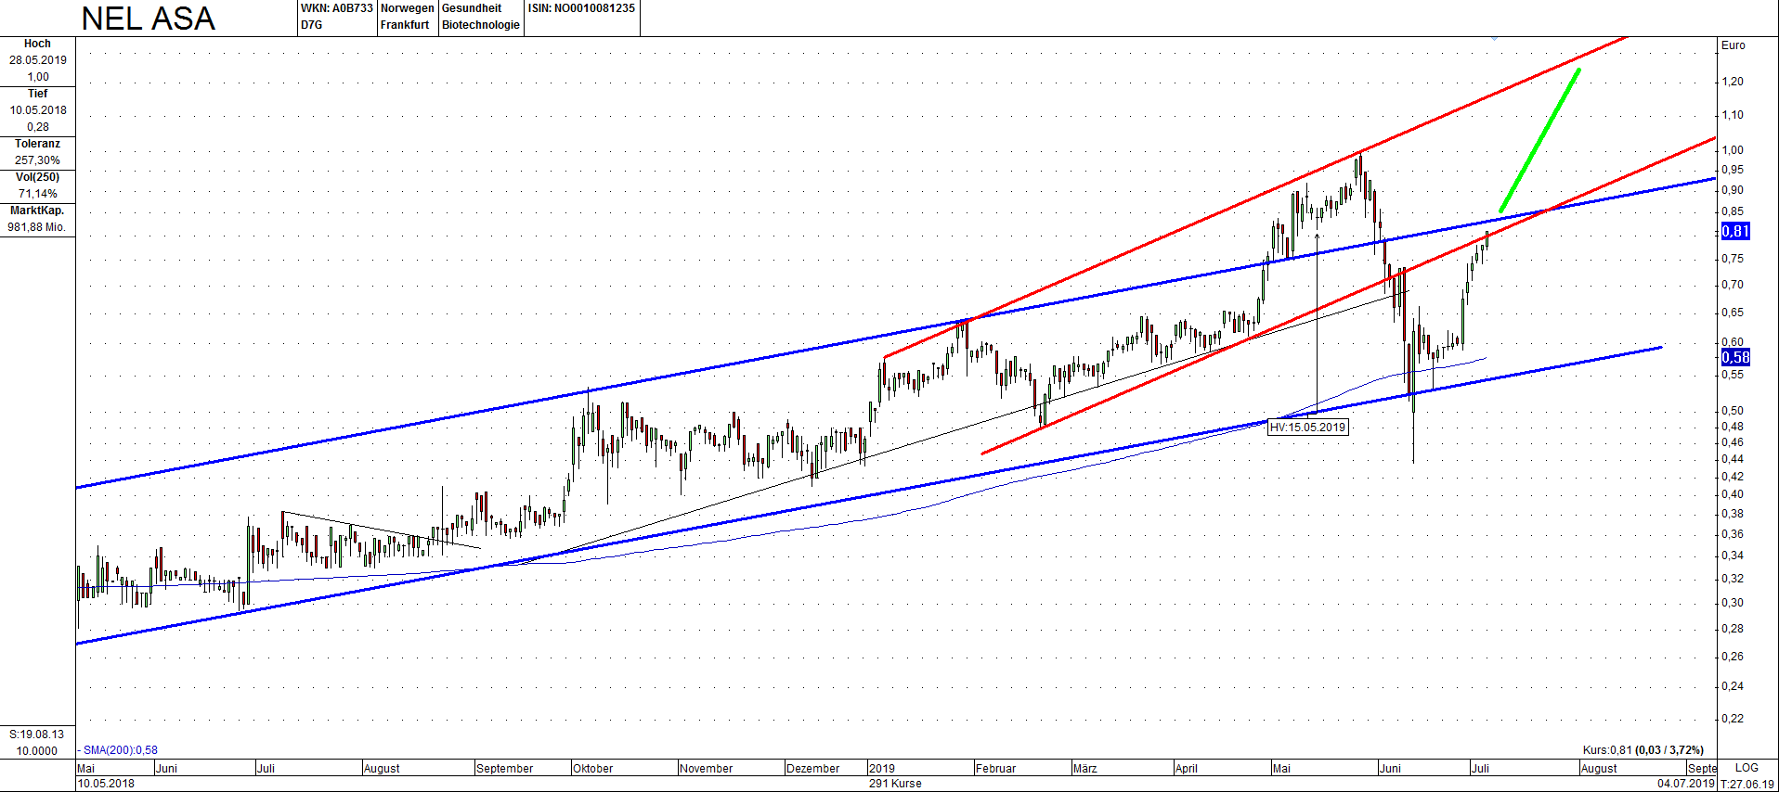Select the 0,48 price axis label
The height and width of the screenshot is (792, 1779).
point(1733,427)
